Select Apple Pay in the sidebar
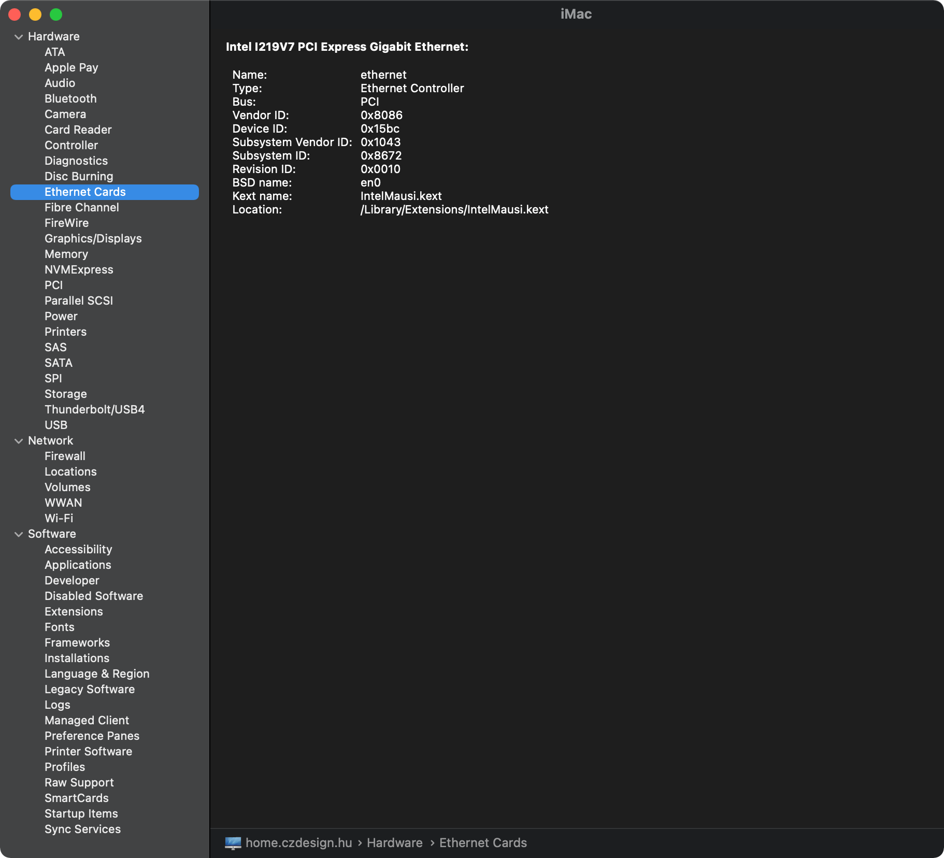This screenshot has width=944, height=858. pos(71,67)
